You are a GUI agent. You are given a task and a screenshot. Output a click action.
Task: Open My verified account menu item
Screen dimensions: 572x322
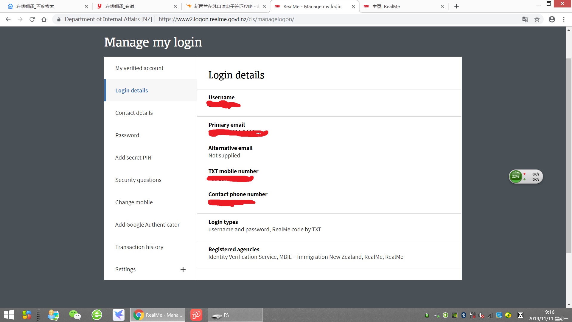coord(139,68)
